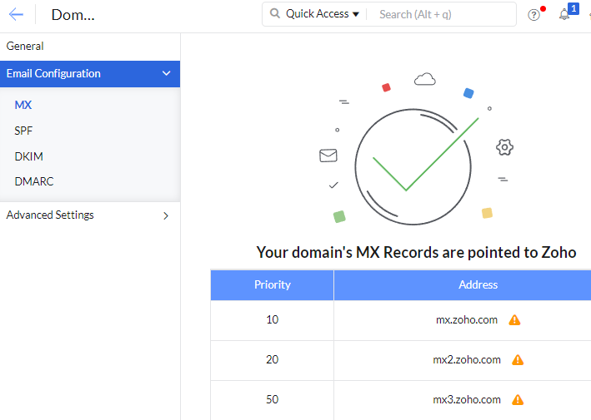Select SPF in the sidebar
The height and width of the screenshot is (420, 591).
point(23,131)
